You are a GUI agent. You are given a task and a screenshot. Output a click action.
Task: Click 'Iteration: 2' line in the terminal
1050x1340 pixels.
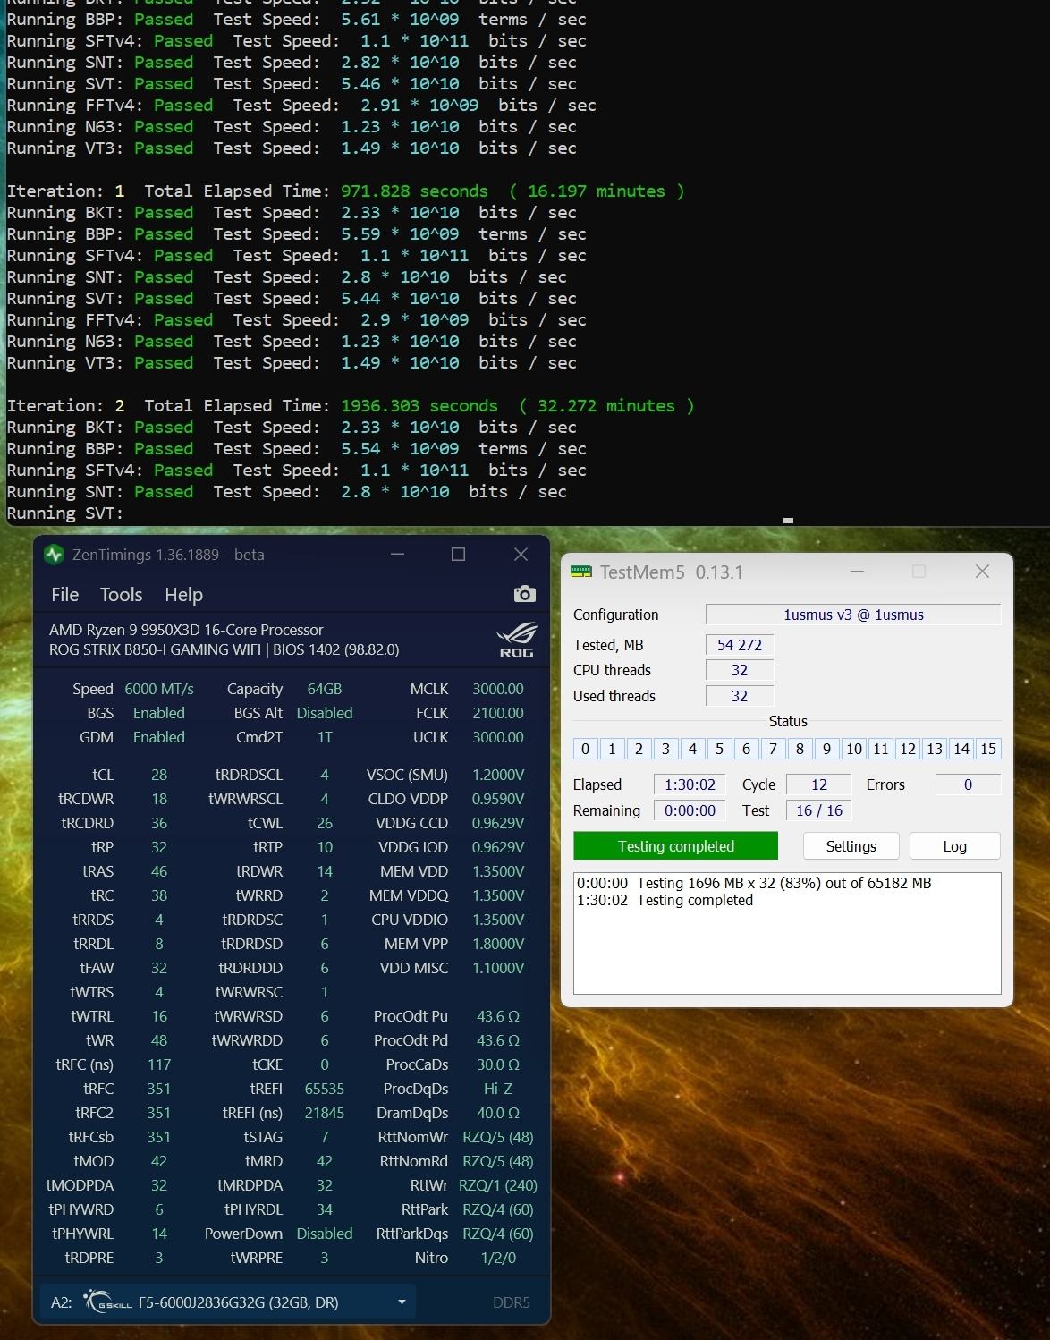pyautogui.click(x=351, y=406)
